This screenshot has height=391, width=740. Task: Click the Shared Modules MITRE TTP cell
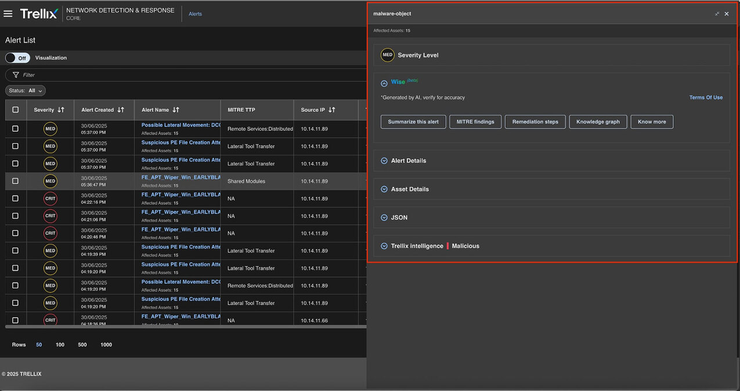point(246,181)
